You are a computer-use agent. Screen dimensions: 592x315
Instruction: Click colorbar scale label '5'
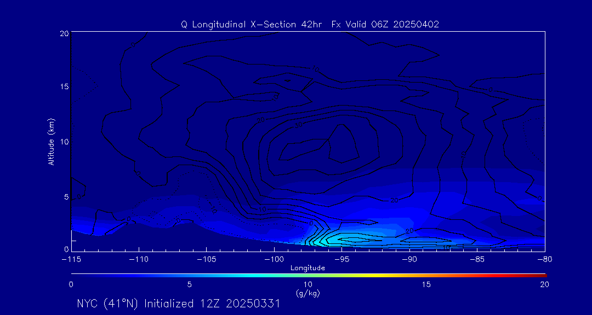(190, 284)
